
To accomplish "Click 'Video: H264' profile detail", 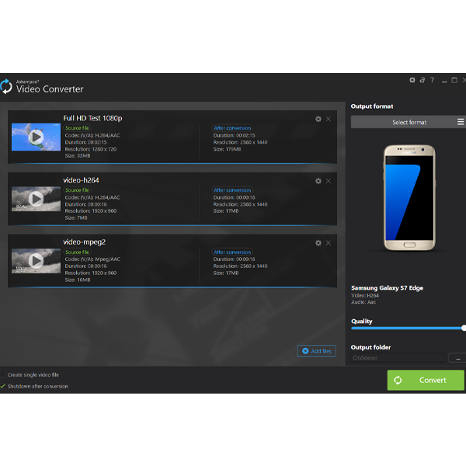I will pos(365,296).
